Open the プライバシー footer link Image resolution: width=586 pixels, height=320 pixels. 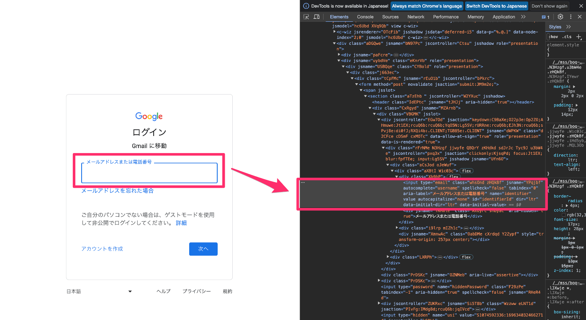coord(196,291)
